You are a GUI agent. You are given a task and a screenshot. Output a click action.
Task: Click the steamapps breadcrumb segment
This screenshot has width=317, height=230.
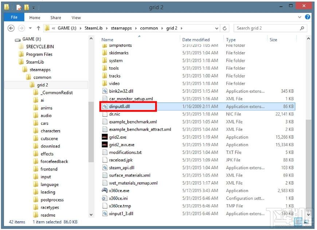coord(121,28)
